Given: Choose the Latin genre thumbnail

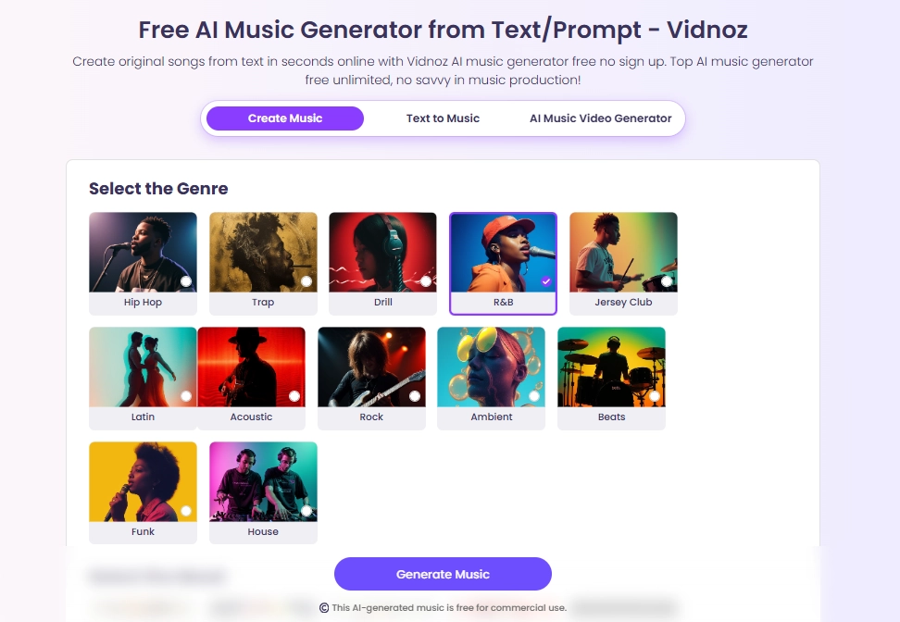Looking at the screenshot, I should tap(143, 367).
